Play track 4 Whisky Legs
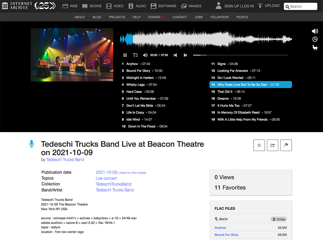The width and height of the screenshot is (323, 240). coord(139,85)
